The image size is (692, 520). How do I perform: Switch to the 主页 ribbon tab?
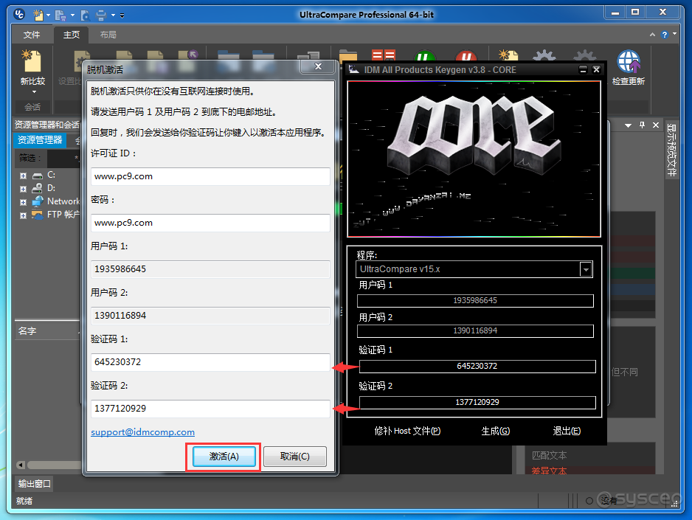pyautogui.click(x=71, y=35)
